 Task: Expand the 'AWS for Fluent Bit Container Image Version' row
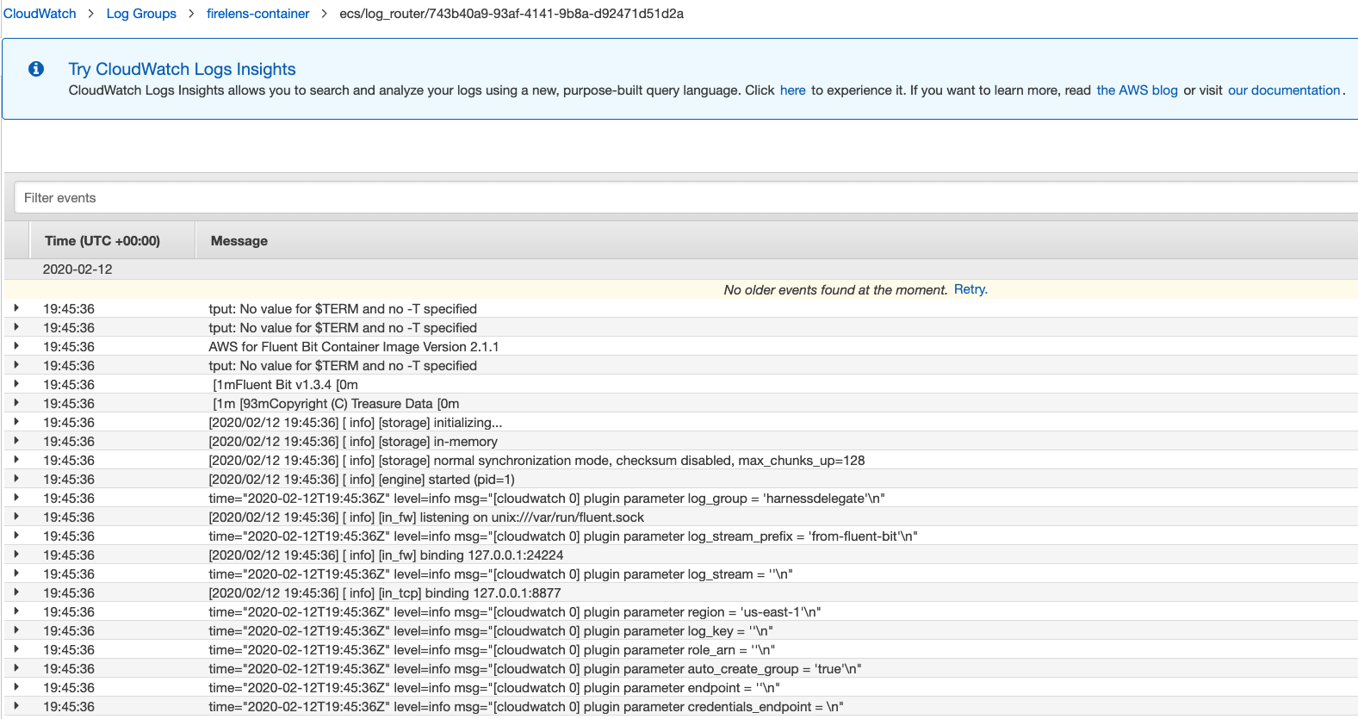(x=16, y=346)
